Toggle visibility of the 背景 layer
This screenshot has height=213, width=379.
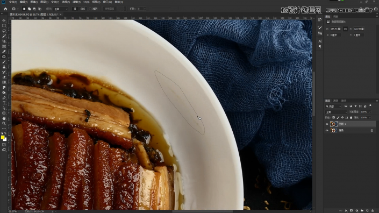pyautogui.click(x=327, y=131)
